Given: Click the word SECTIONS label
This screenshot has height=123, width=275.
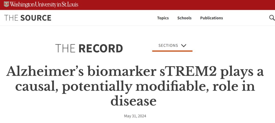Looking at the screenshot, I should (168, 46).
